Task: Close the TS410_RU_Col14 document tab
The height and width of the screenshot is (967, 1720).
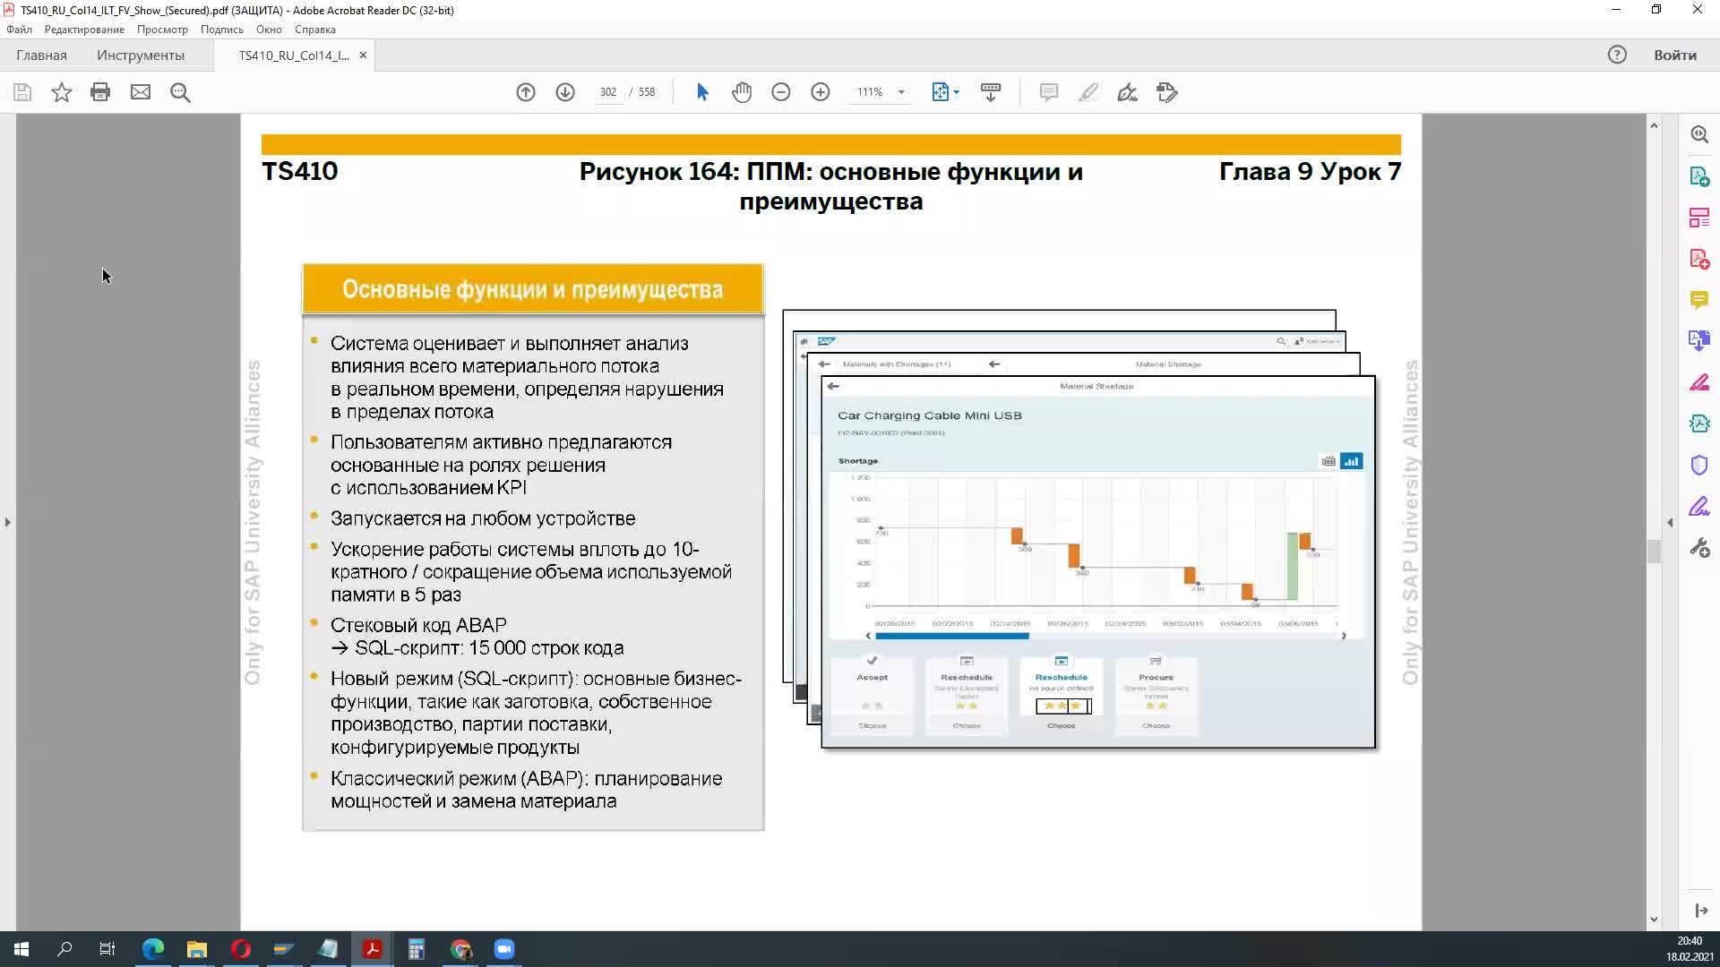Action: (x=363, y=56)
